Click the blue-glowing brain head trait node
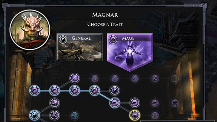The image size is (217, 122). tap(34, 115)
